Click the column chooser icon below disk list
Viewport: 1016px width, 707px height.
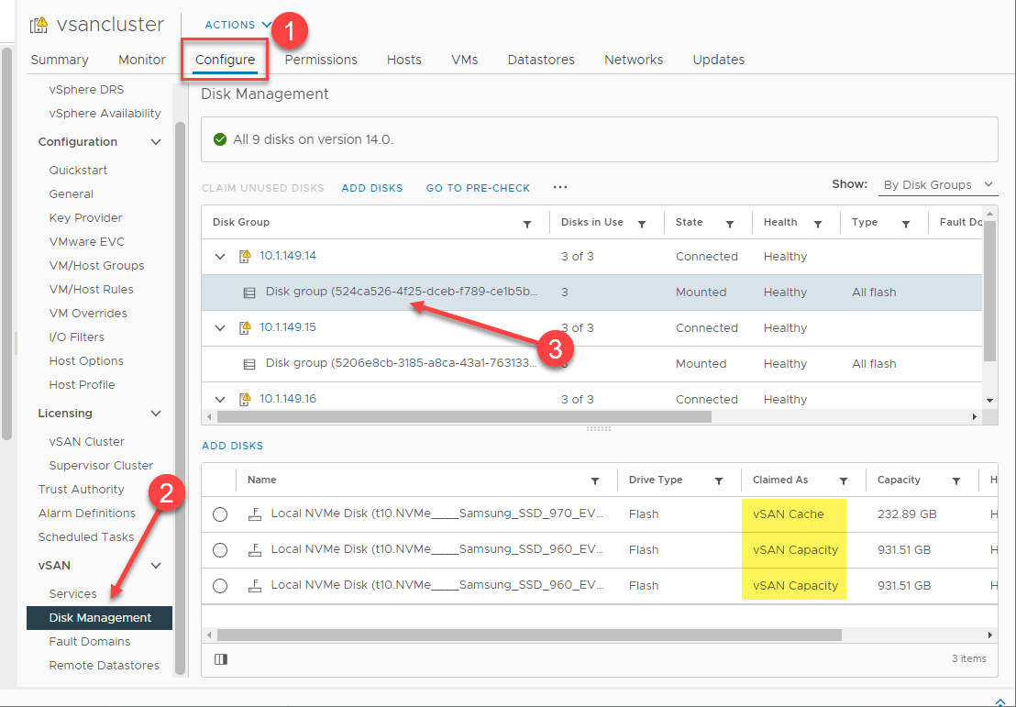221,658
